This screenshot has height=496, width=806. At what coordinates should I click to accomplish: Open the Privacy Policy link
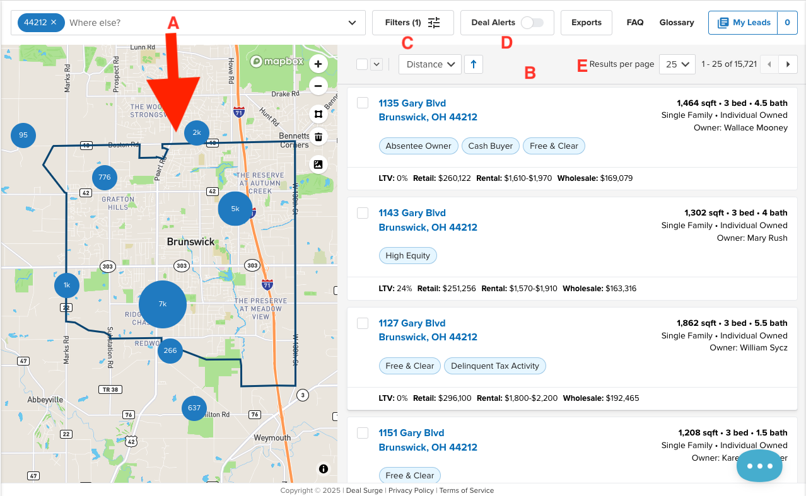411,490
